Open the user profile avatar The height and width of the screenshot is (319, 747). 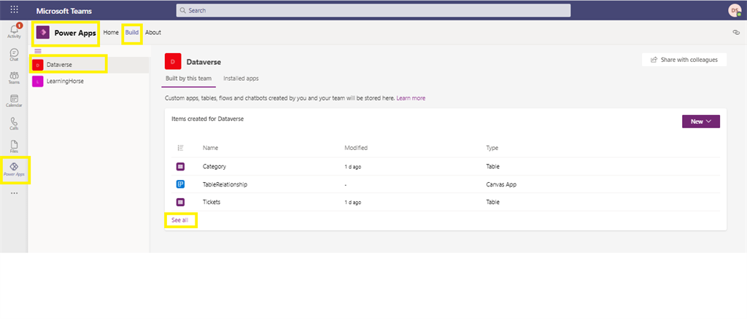pos(734,10)
